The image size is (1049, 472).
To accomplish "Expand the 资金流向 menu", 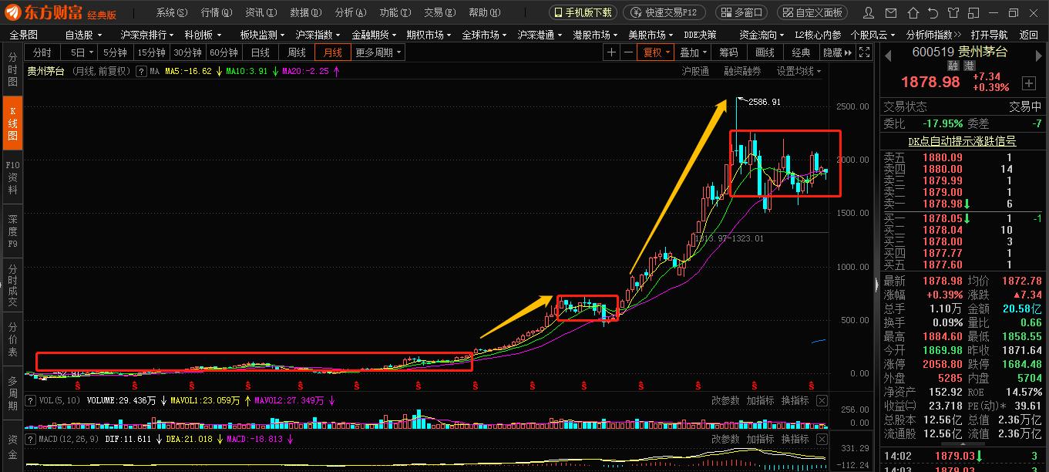I will (x=762, y=35).
